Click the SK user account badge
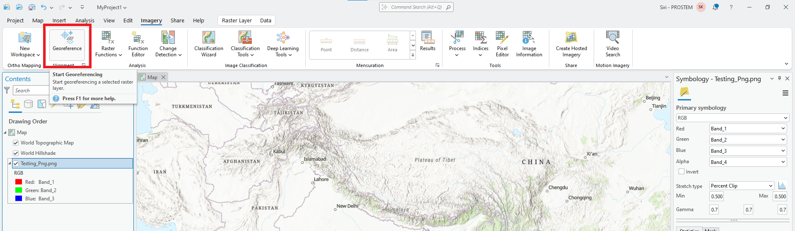 (x=701, y=7)
